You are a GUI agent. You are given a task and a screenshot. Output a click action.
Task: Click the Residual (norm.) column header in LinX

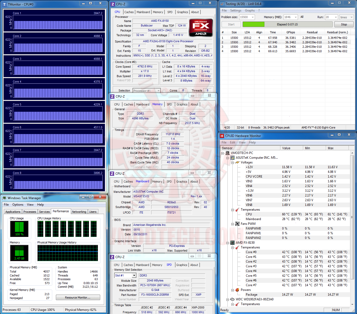pos(337,32)
